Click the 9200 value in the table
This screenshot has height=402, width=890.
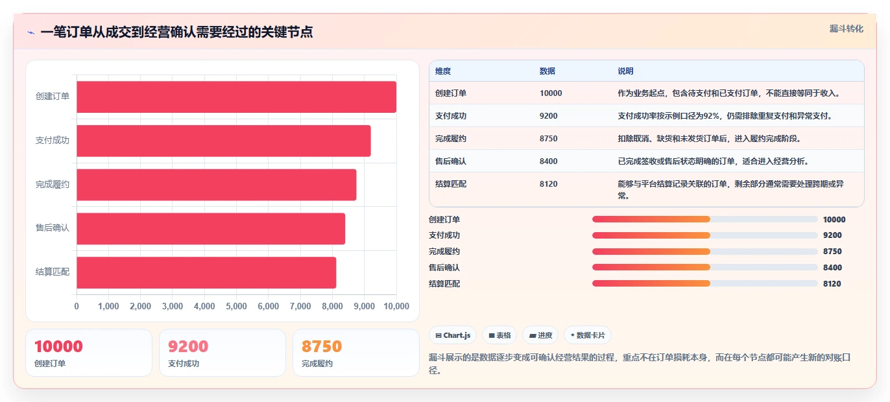[549, 116]
